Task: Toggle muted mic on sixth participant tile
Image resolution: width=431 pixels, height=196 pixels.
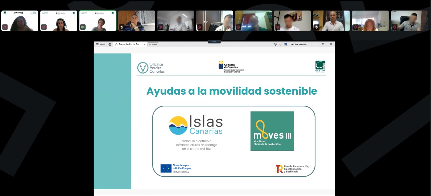Action: (x=200, y=27)
